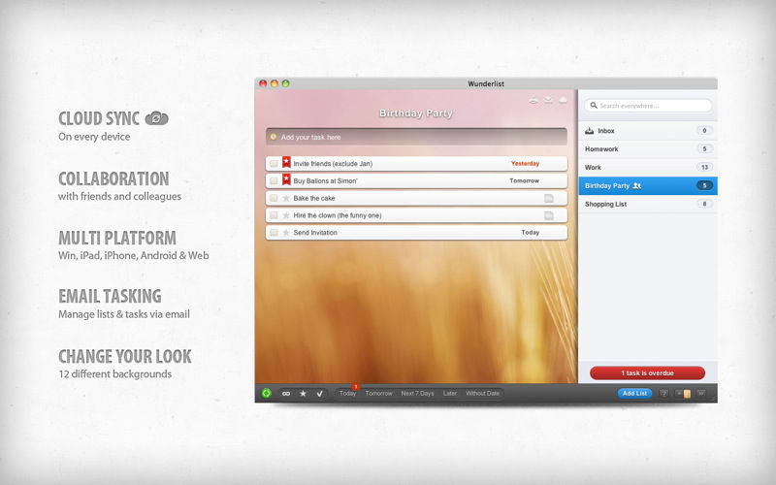Click the 'Hire the clown (the funny one)' text
The width and height of the screenshot is (776, 485).
pyautogui.click(x=338, y=215)
